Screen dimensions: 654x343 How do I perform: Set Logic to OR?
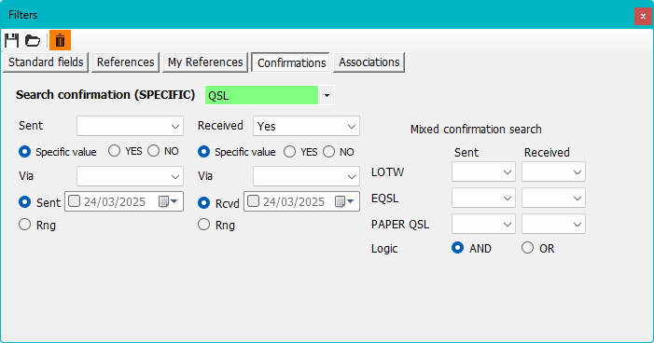click(528, 248)
